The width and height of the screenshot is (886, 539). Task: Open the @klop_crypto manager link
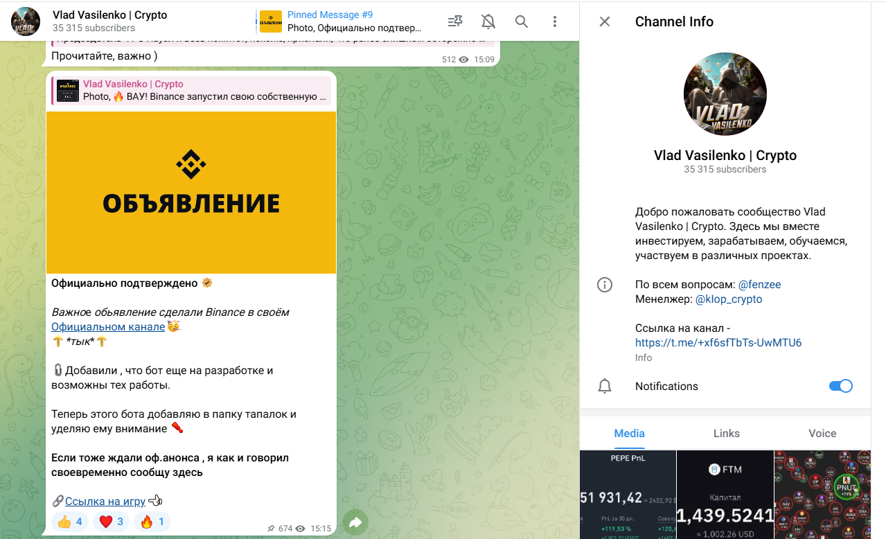click(729, 299)
